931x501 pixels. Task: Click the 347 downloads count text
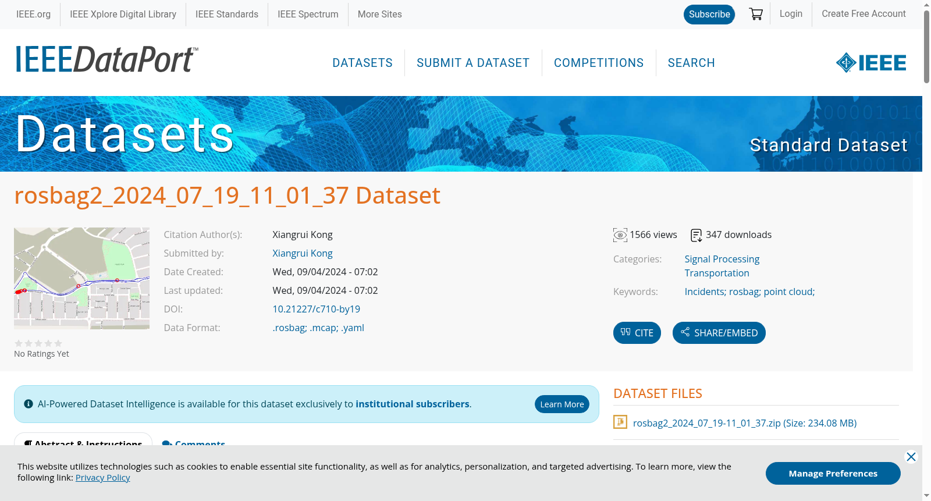tap(739, 235)
